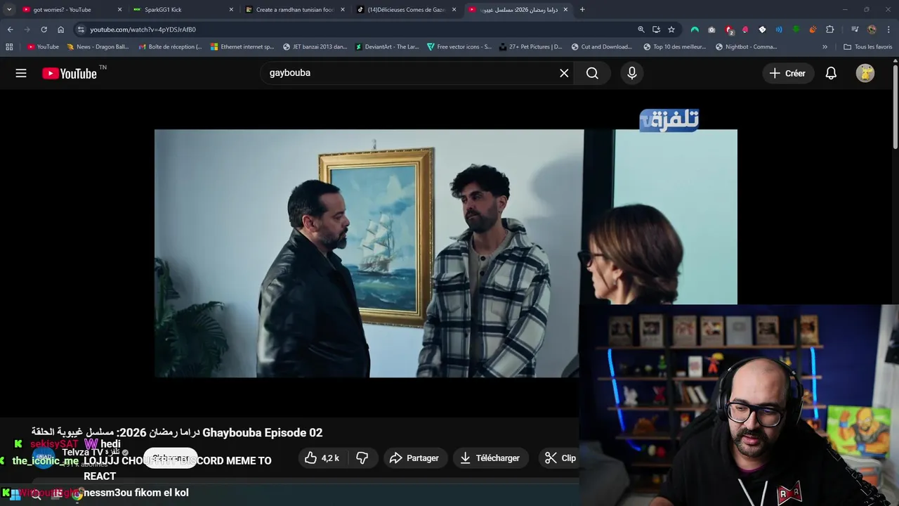899x506 pixels.
Task: Open the YouTube guide hamburger menu
Action: 21,73
